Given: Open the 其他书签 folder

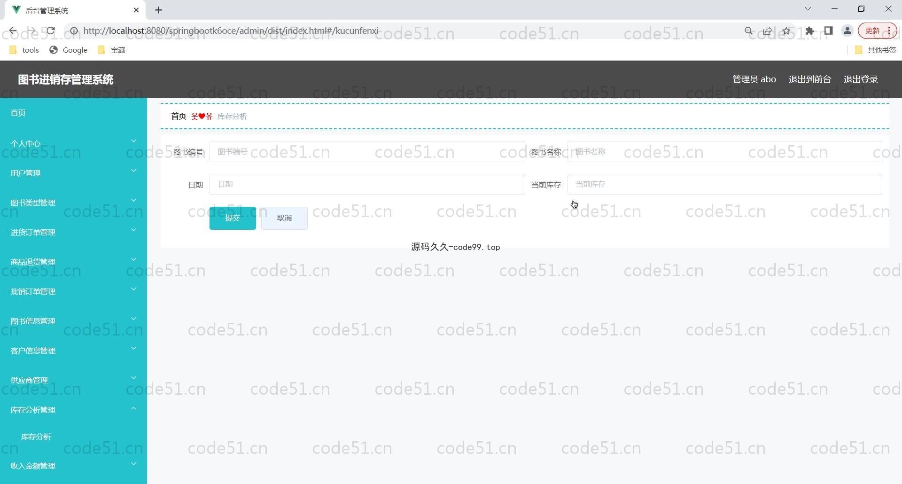Looking at the screenshot, I should (875, 50).
